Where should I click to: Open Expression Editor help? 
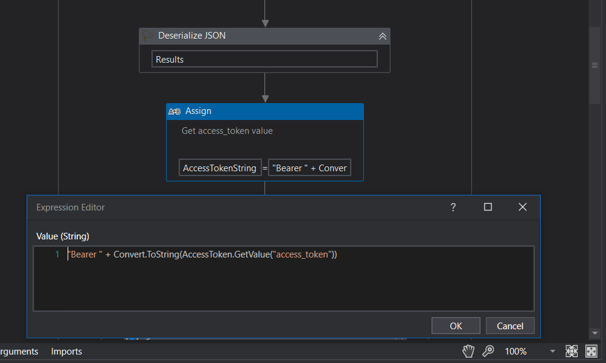click(x=453, y=207)
